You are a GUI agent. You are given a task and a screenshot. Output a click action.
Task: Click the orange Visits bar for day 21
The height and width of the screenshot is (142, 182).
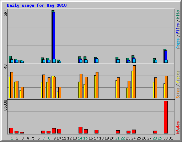tap(118, 88)
